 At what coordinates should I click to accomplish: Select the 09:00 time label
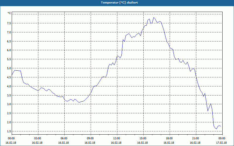coord(91,138)
